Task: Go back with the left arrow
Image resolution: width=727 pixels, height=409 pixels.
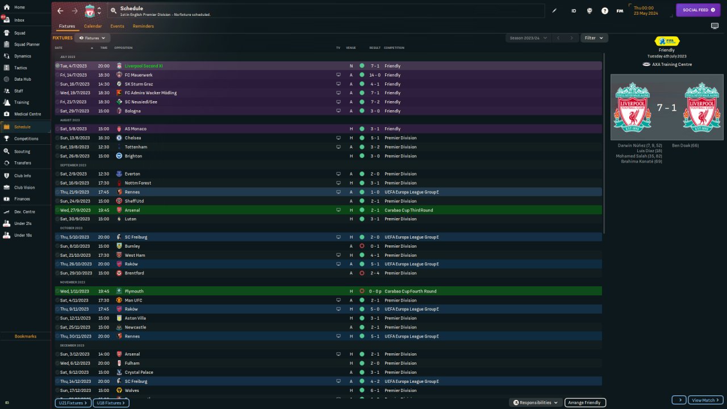Action: (60, 11)
